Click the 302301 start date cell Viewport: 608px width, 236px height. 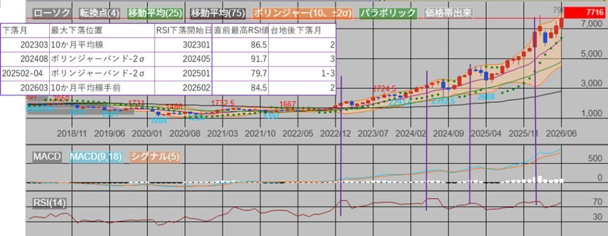183,45
